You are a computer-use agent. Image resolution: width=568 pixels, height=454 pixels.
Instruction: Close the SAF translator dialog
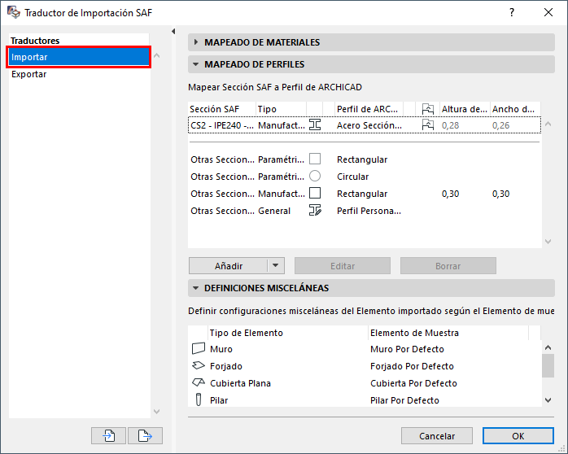[x=548, y=12]
